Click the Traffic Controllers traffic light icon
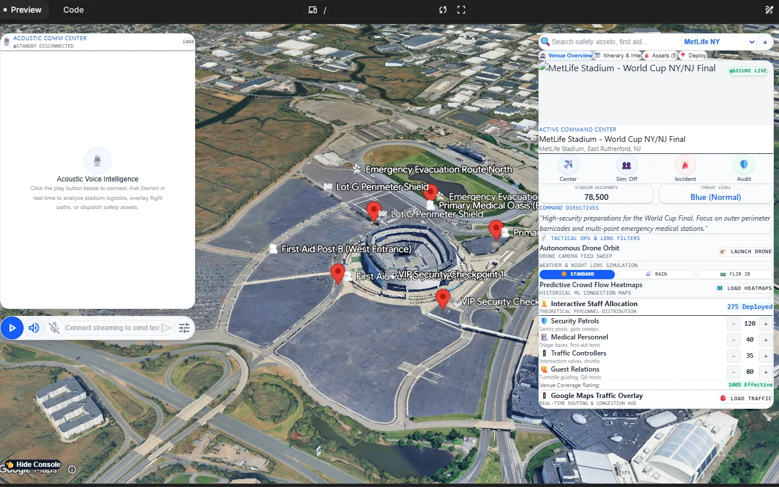 click(x=544, y=353)
